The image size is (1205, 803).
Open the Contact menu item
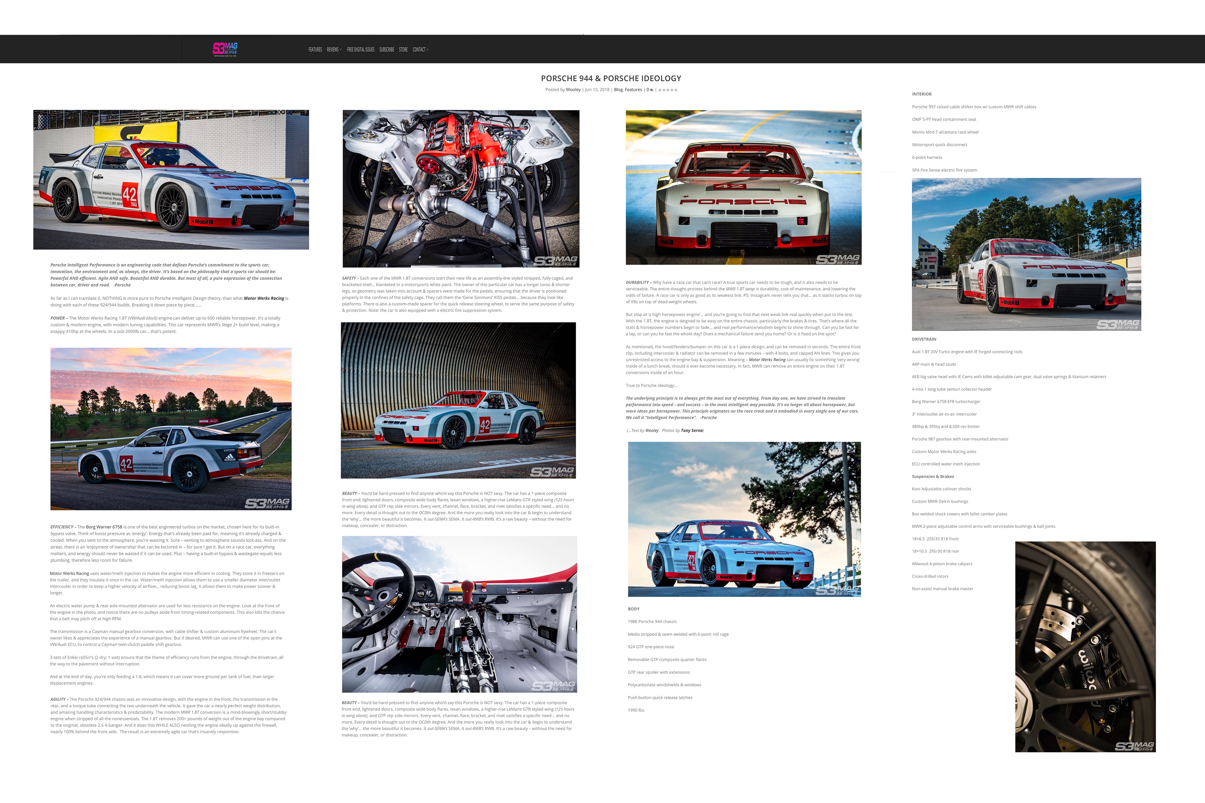tap(419, 50)
